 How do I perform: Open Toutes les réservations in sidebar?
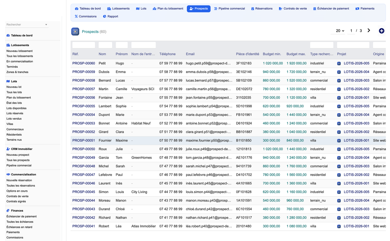tap(21, 186)
